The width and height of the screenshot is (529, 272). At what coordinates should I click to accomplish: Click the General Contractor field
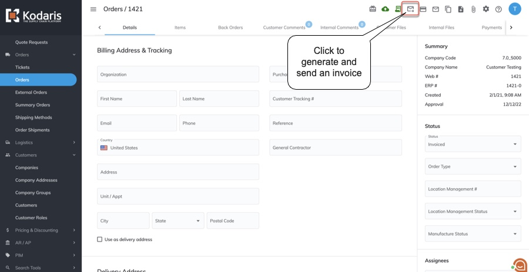pos(336,148)
